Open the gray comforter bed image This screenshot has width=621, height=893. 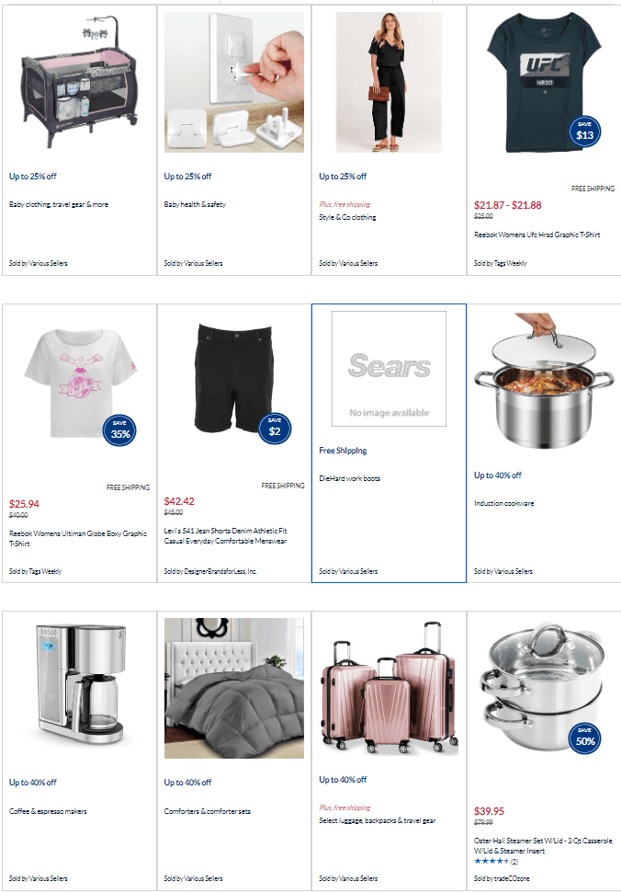click(233, 688)
